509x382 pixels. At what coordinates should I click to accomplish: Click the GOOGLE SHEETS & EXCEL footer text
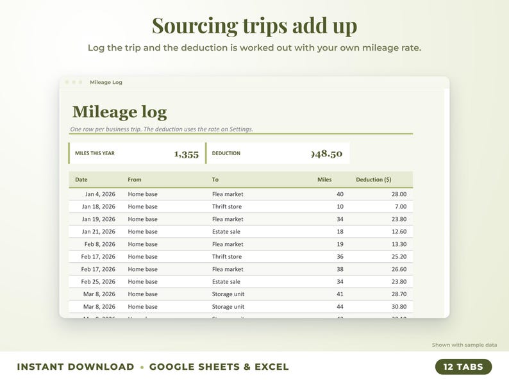pyautogui.click(x=219, y=367)
